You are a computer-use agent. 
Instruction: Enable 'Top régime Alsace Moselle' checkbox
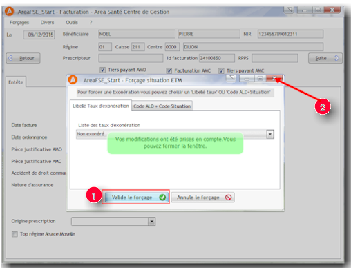[15, 234]
